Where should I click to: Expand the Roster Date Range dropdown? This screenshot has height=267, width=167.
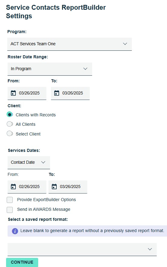(50, 69)
